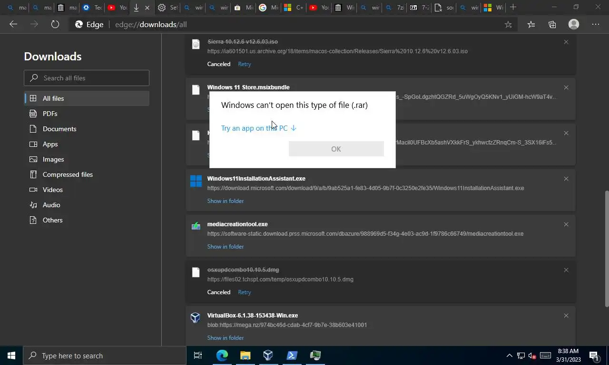The image size is (609, 365).
Task: Click the mediacreationtool.exe file icon
Action: click(196, 226)
